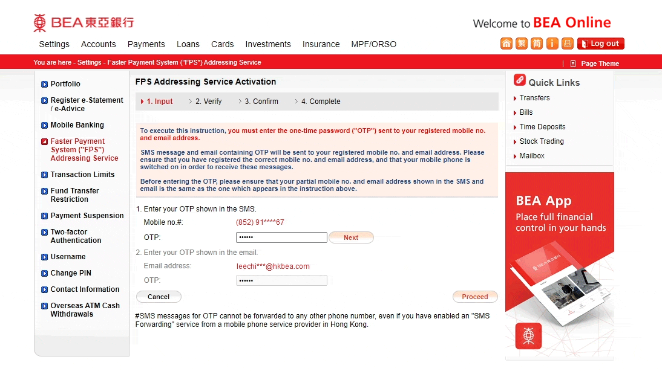Open Fund Transfer Restriction
Screen dimensions: 662x371
(74, 195)
